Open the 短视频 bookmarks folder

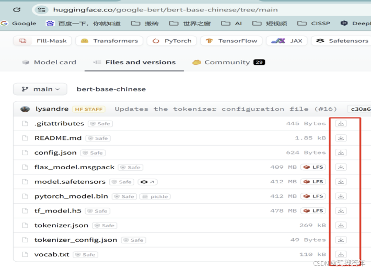270,24
